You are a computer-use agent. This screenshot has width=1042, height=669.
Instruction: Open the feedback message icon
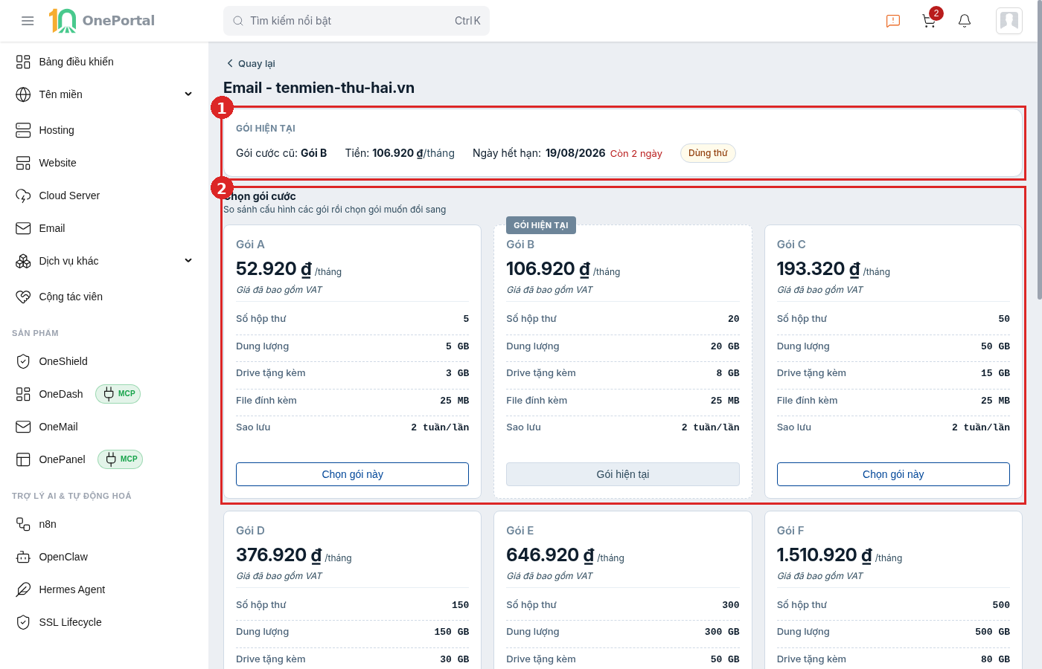click(x=893, y=21)
